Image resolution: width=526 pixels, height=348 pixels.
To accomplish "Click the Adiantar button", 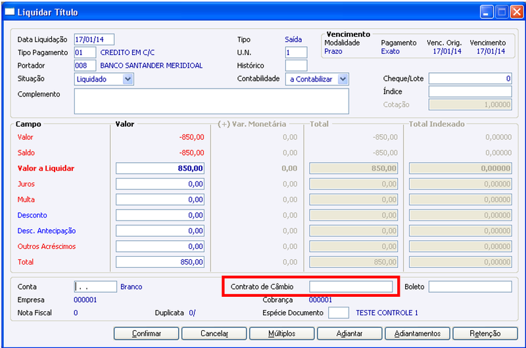I will click(x=350, y=334).
